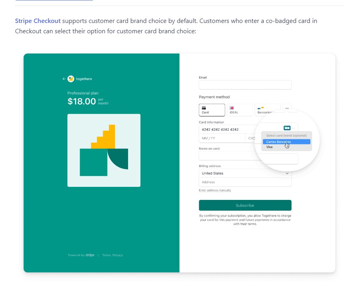Click the Subscribe button
Image resolution: width=353 pixels, height=287 pixels.
[x=245, y=205]
